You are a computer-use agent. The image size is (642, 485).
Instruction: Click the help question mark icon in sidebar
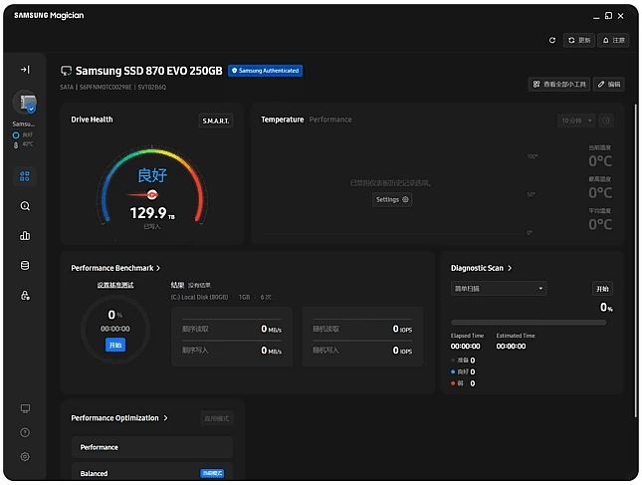25,432
